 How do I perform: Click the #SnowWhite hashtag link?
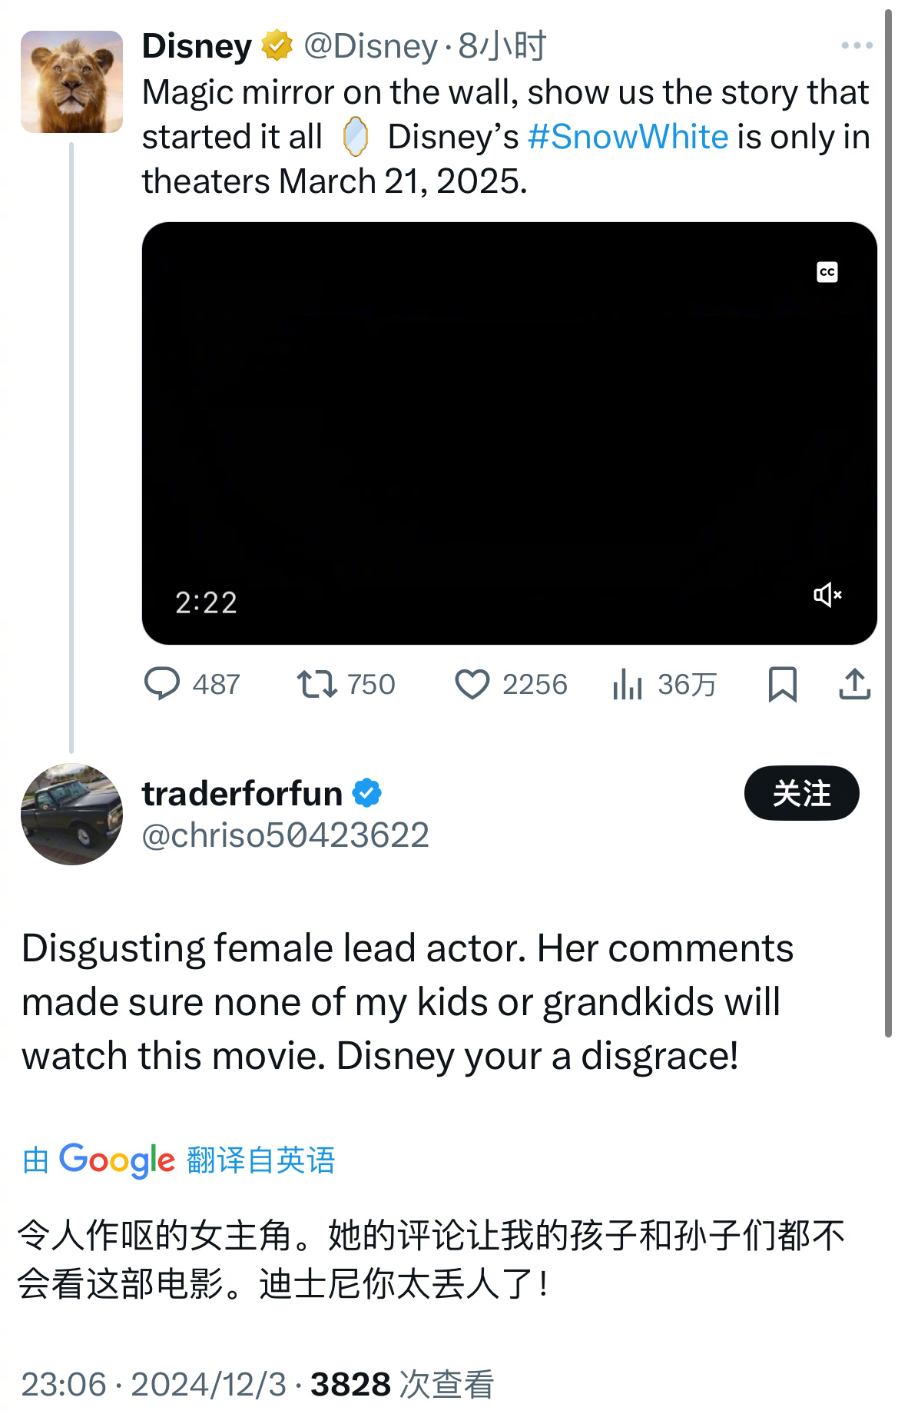coord(628,137)
